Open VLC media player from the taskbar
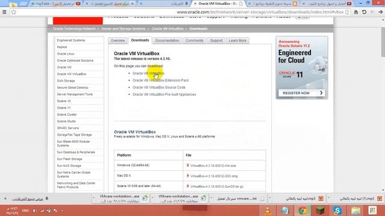 (268, 211)
